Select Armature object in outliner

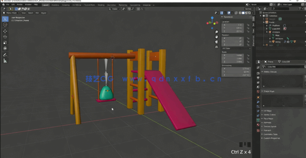(276, 32)
